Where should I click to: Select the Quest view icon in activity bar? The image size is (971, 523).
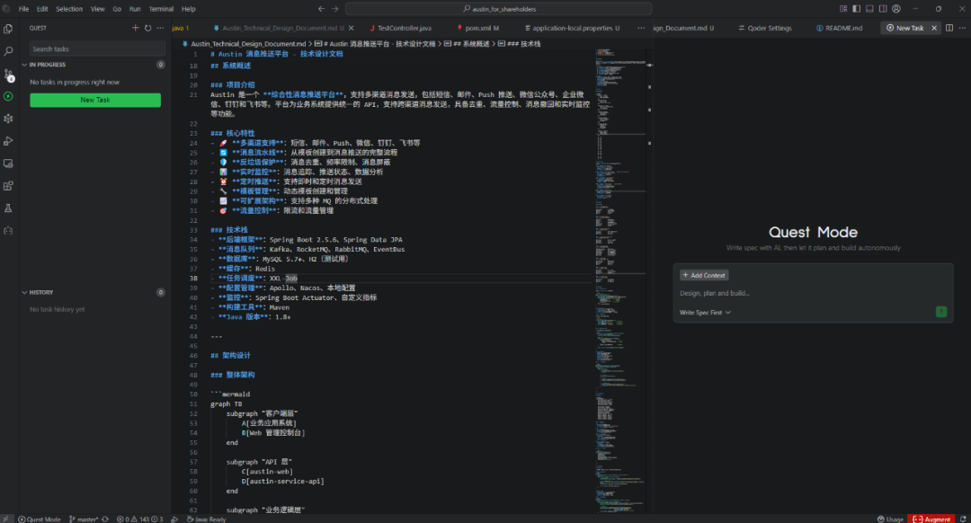pyautogui.click(x=8, y=96)
